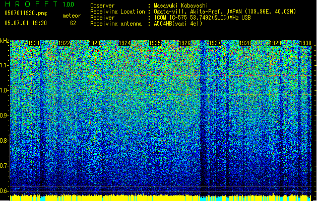Click the kHz axis unit label
The width and height of the screenshot is (317, 201).
click(5, 41)
